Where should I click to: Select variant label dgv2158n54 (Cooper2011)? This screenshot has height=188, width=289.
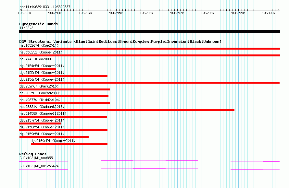[42, 127]
